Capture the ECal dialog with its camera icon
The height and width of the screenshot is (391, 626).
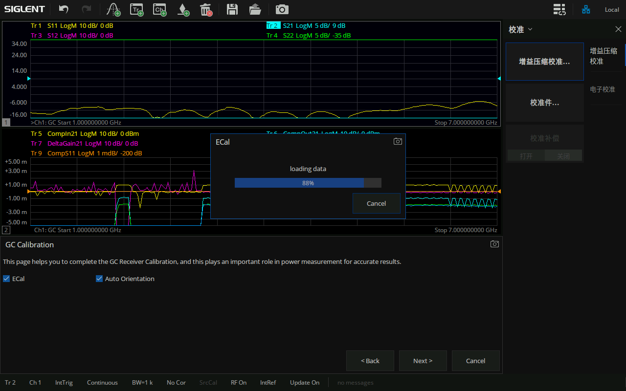tap(398, 141)
